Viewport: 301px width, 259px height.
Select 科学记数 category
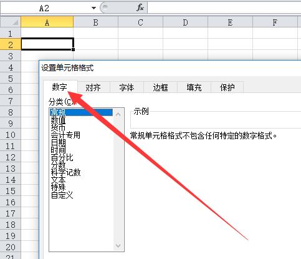click(x=65, y=172)
